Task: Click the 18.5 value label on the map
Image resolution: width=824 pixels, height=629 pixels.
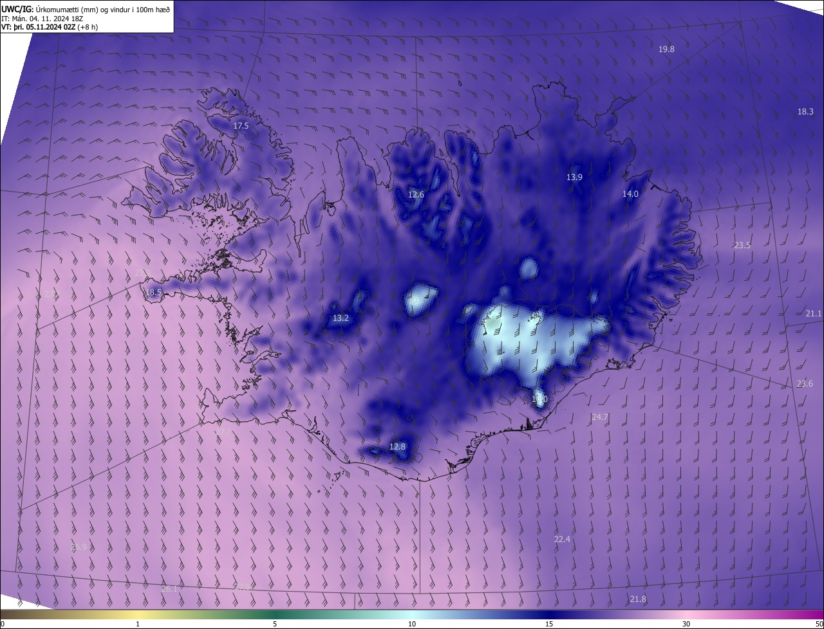Action: pos(153,293)
